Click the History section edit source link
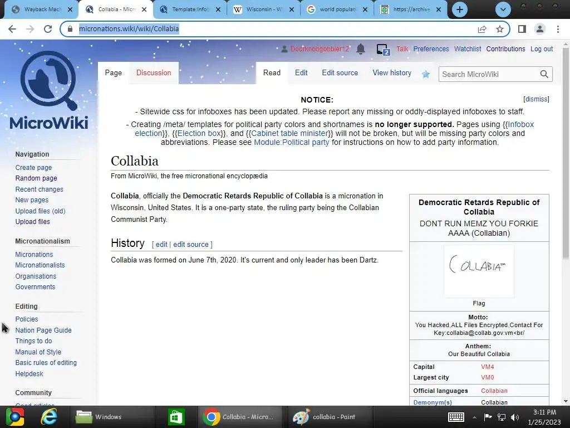 point(191,245)
